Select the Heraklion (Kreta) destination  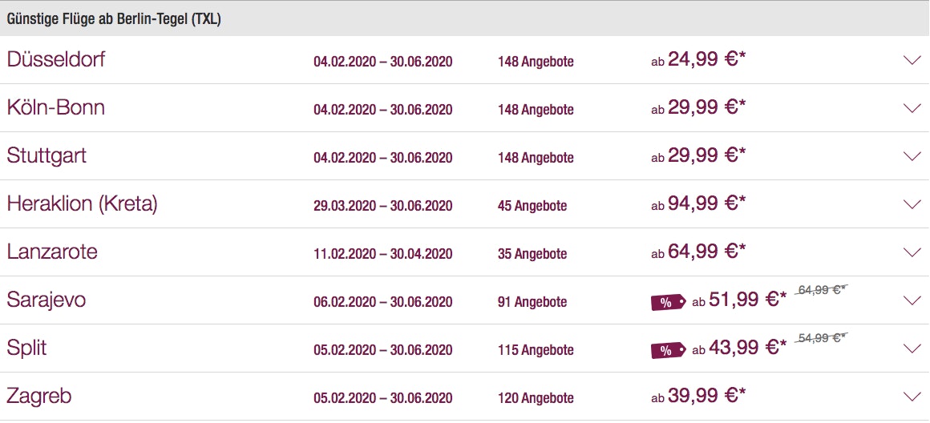click(x=82, y=203)
